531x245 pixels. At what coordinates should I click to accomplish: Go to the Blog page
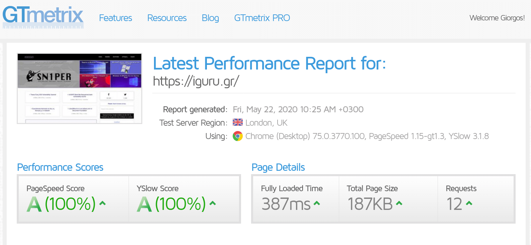tap(210, 18)
